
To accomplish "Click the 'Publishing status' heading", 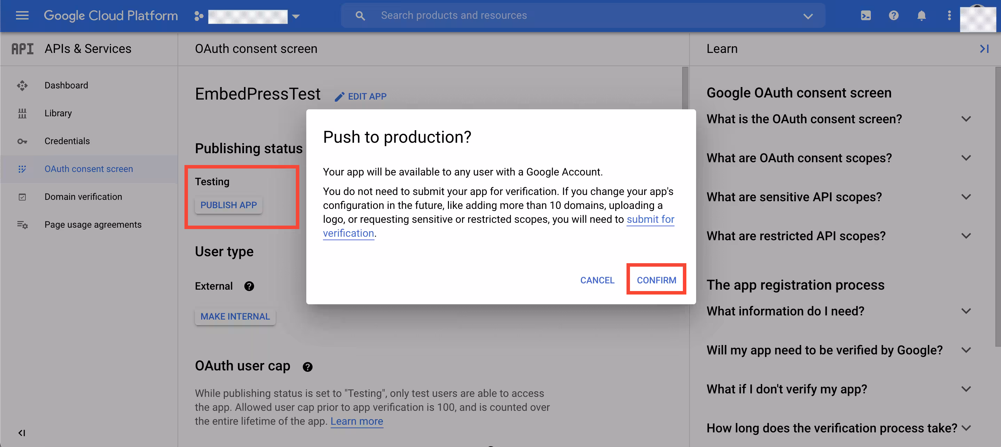I will click(x=249, y=149).
